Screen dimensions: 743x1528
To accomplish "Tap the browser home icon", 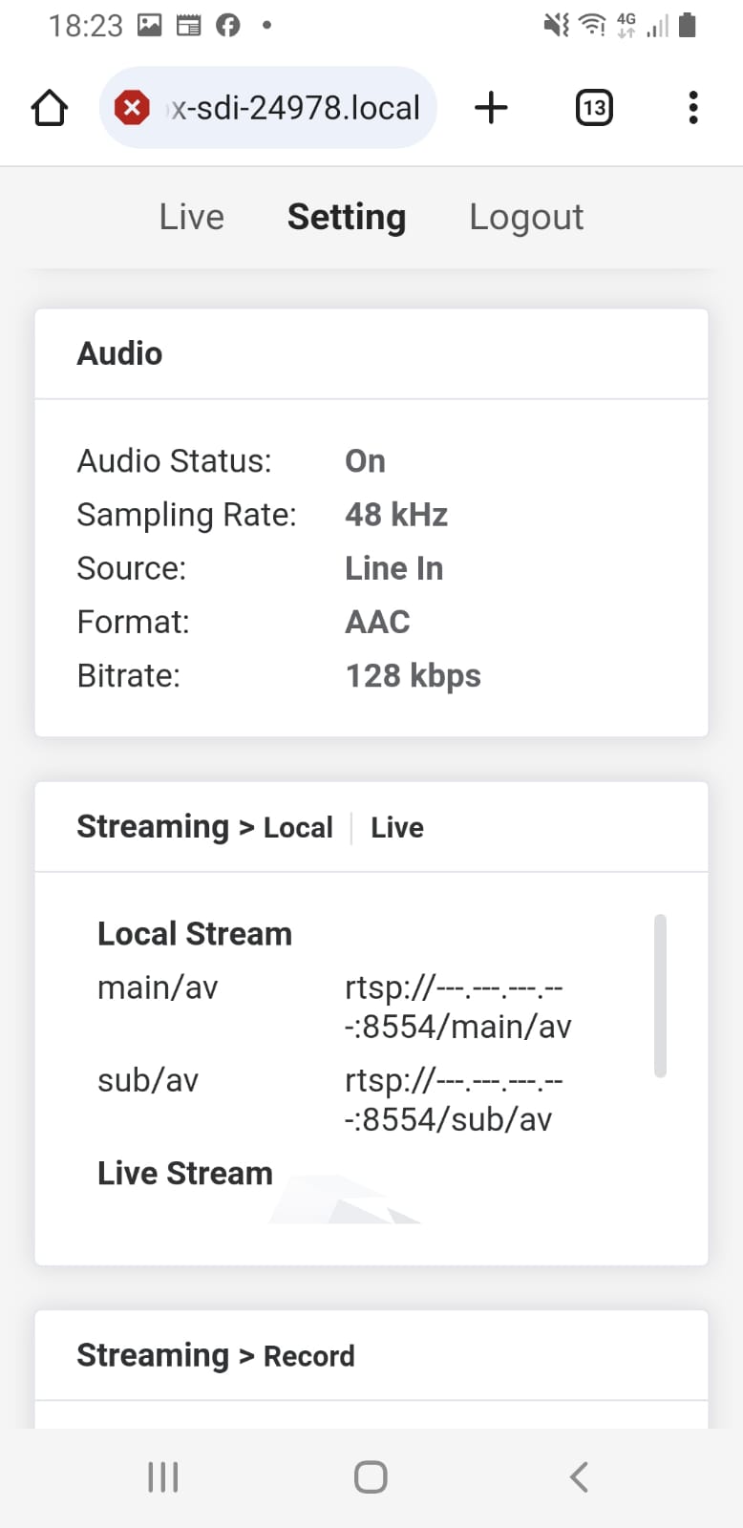I will pos(50,108).
